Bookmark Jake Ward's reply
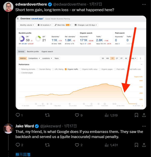The height and width of the screenshot is (157, 151). (x=136, y=145)
